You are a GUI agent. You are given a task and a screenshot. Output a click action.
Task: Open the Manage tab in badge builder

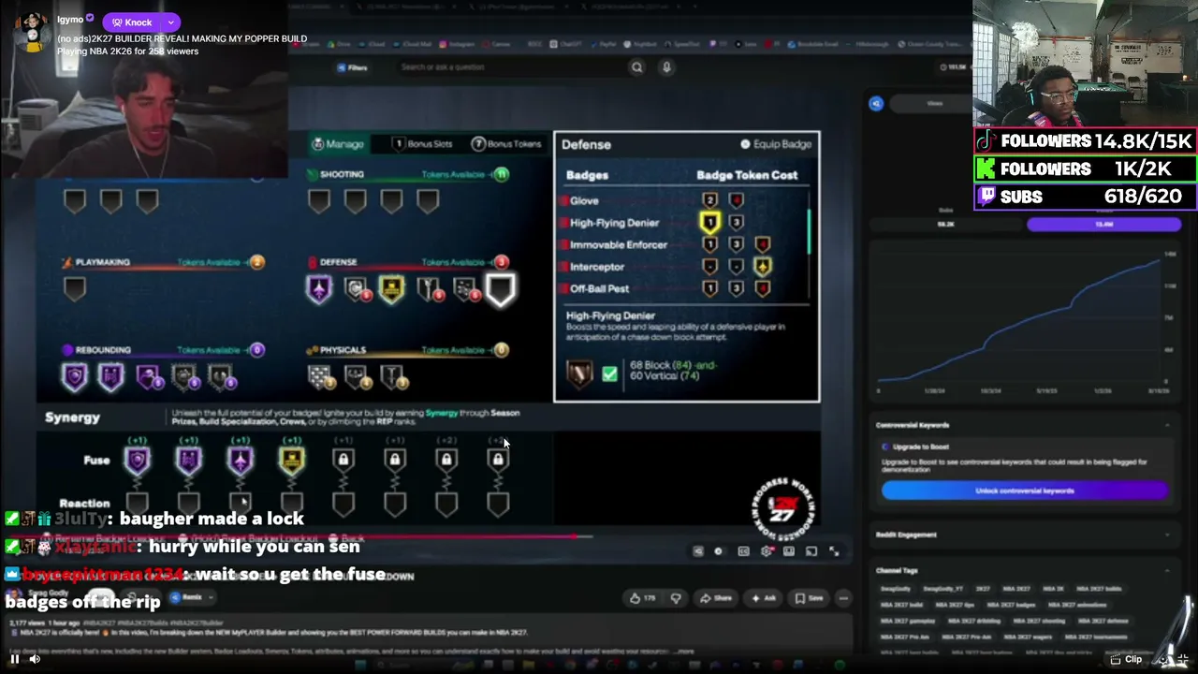338,144
